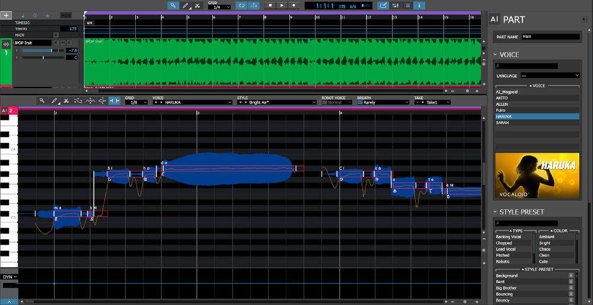The height and width of the screenshot is (305, 593).
Task: Add a new track with plus button
Action: (x=6, y=15)
